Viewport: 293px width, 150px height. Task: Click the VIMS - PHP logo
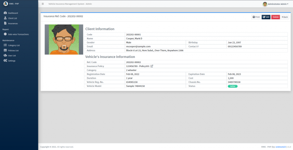click(x=5, y=4)
